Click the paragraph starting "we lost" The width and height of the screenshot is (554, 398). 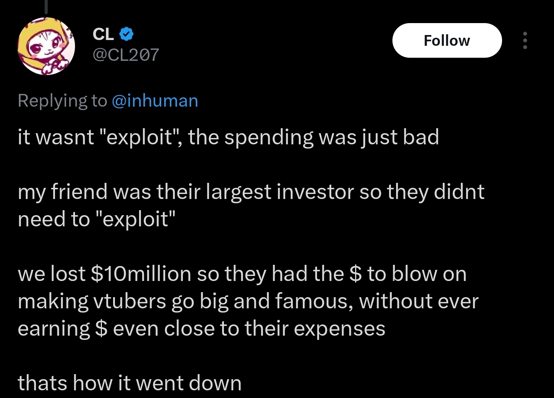point(248,301)
